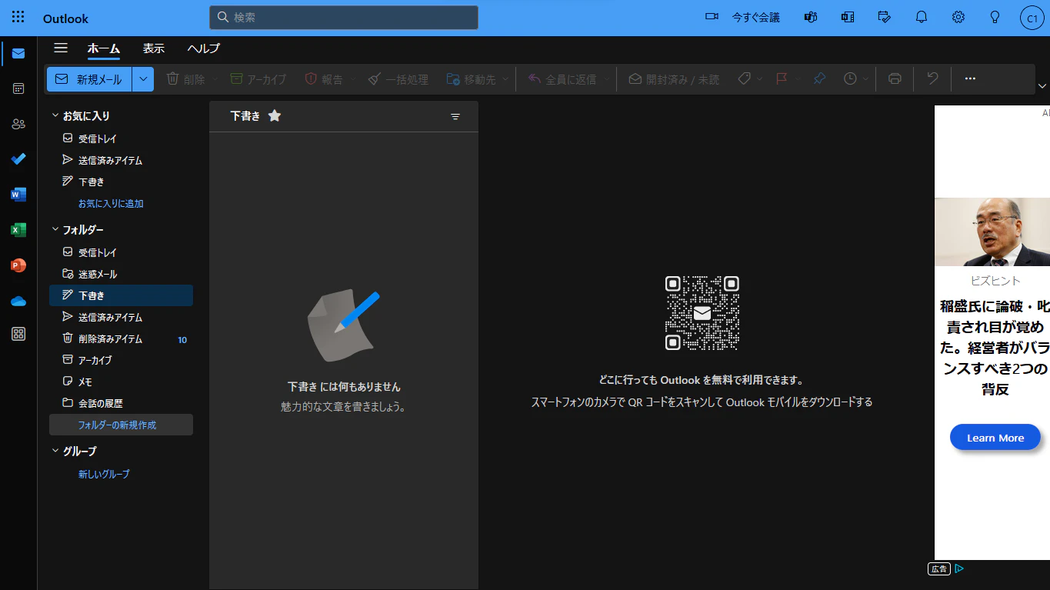Click the flag icon in the toolbar

coord(782,79)
